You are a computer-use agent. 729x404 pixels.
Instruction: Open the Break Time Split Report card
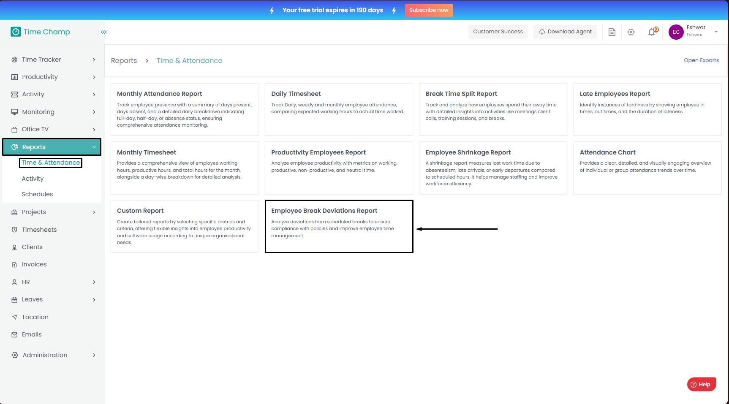pos(493,109)
